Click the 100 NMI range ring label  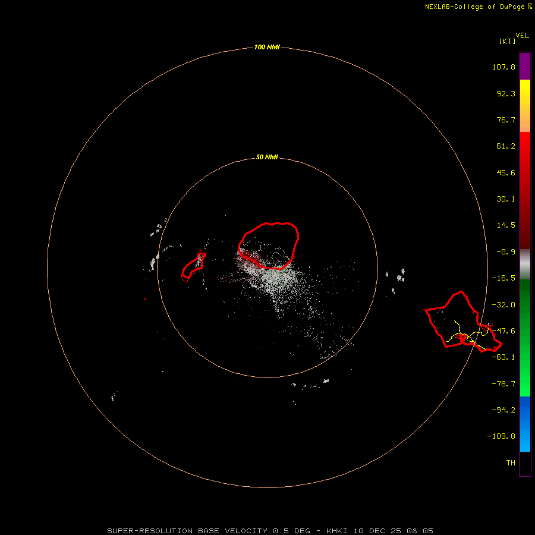pyautogui.click(x=267, y=47)
